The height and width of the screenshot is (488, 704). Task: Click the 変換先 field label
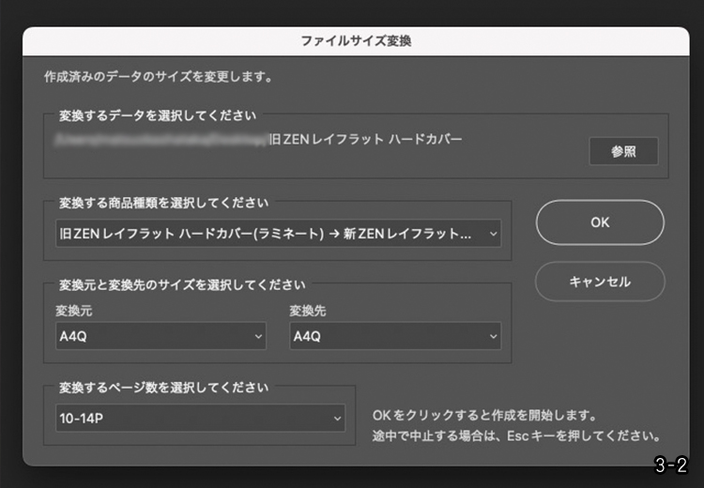tap(308, 311)
